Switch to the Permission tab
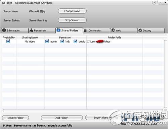Image resolution: width=168 pixels, height=129 pixels. (x=42, y=30)
